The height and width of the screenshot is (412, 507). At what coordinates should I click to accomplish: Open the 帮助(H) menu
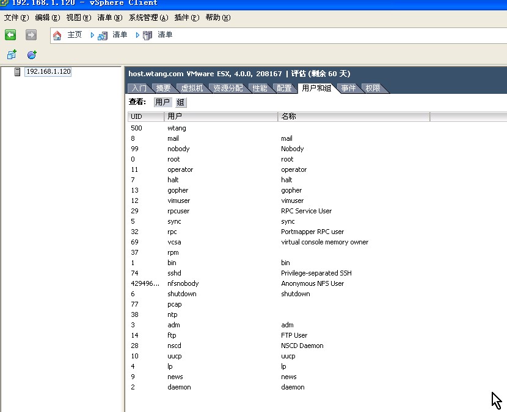tap(218, 18)
